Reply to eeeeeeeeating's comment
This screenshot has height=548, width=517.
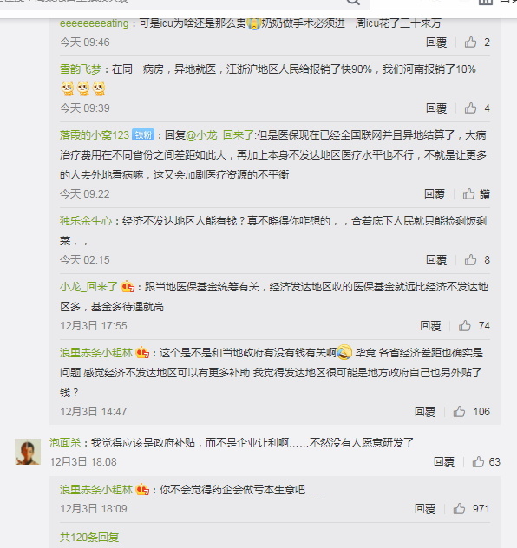(x=436, y=42)
